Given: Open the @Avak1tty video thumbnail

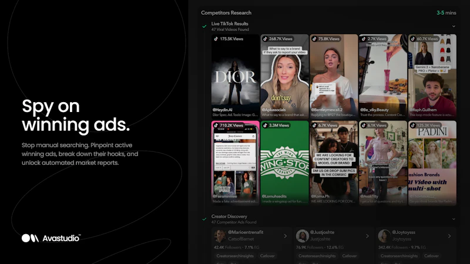Looking at the screenshot, I should point(383,163).
